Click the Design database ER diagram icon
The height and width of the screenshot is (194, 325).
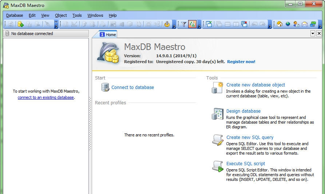(x=217, y=114)
